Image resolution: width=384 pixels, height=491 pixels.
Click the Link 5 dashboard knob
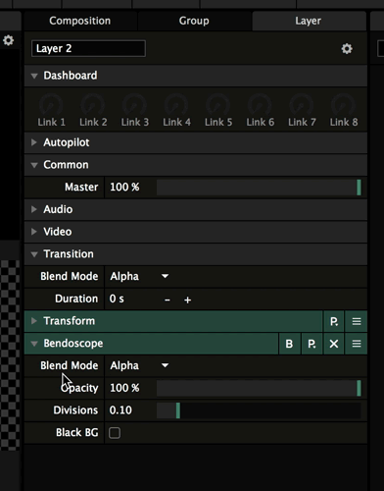(x=218, y=105)
